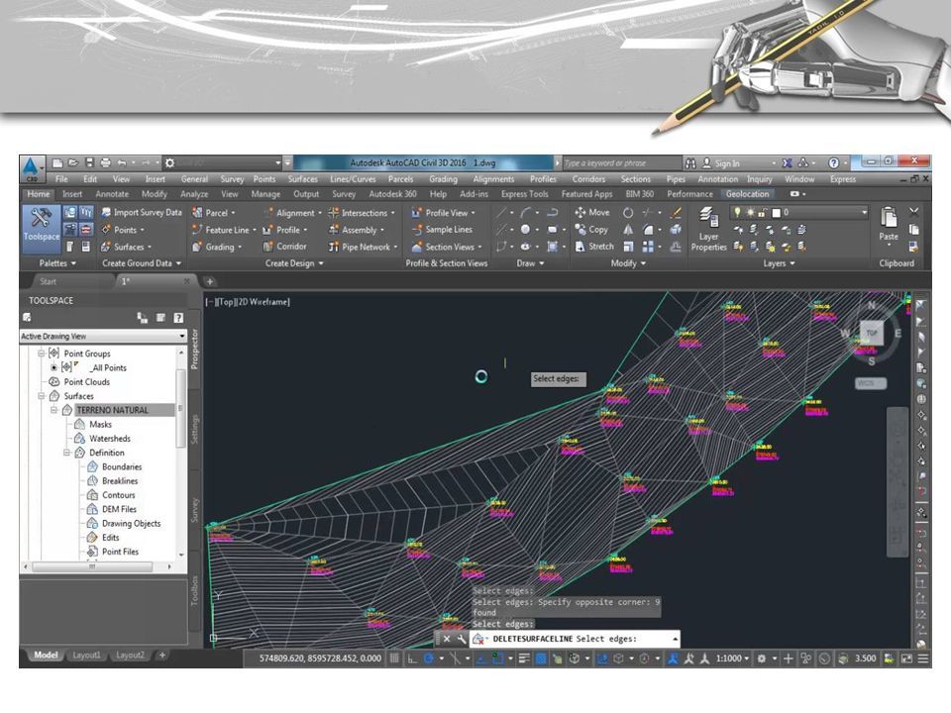Open the Surfaces dropdown in the ribbon
Image resolution: width=951 pixels, height=713 pixels.
pyautogui.click(x=126, y=247)
